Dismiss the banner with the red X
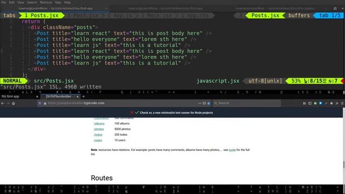This screenshot has height=194, width=345. [132, 113]
